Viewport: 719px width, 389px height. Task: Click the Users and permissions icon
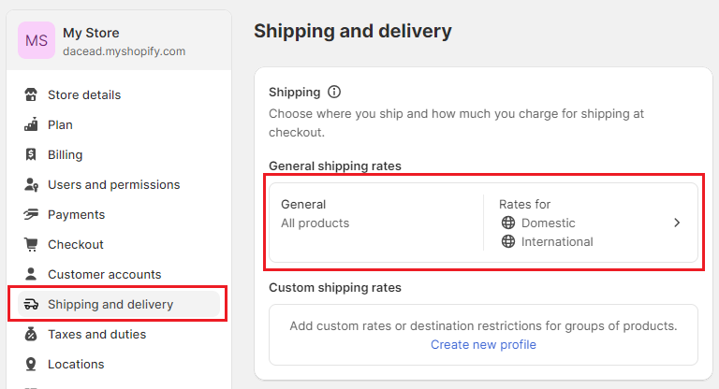click(31, 184)
